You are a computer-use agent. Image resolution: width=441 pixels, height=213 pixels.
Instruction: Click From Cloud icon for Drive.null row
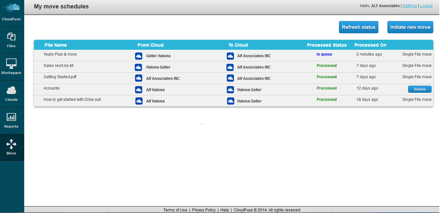[138, 101]
